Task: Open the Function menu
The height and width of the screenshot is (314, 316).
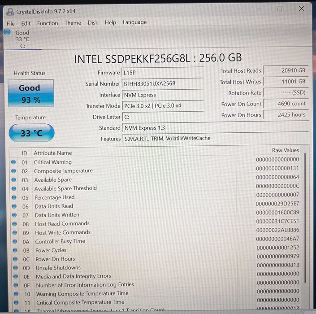Action: point(48,23)
